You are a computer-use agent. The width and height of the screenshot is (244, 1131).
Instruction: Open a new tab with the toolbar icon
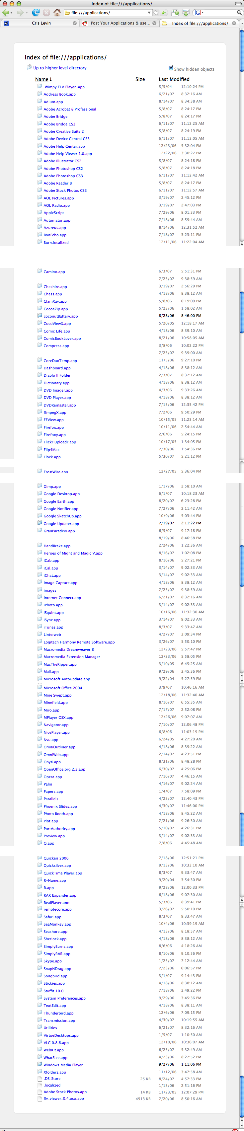click(175, 13)
